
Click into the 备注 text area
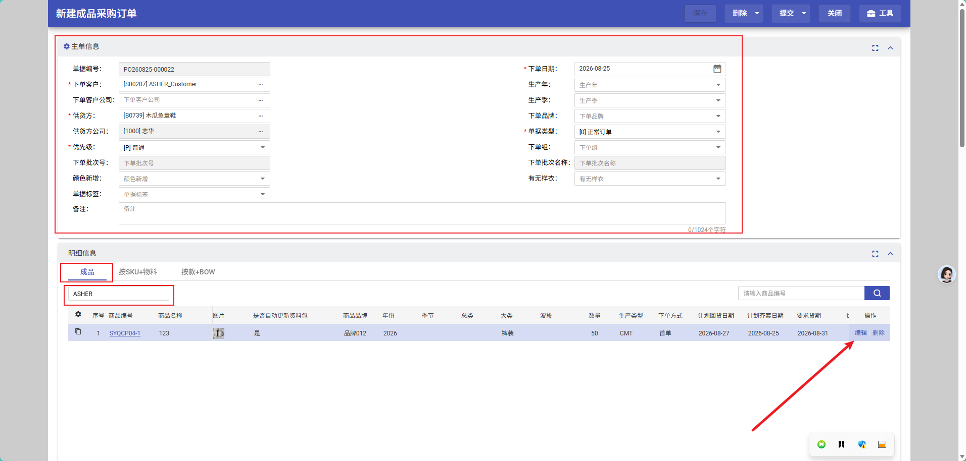422,213
